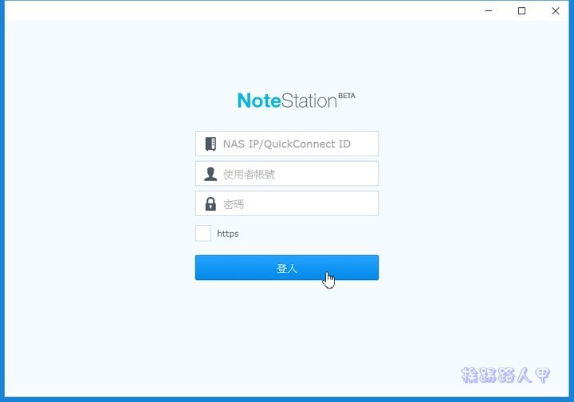Click the NAS IP/QuickConnect ID input field
The image size is (574, 402).
pos(287,144)
